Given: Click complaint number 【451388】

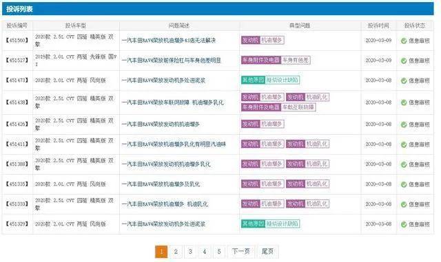Looking at the screenshot, I should [17, 164].
